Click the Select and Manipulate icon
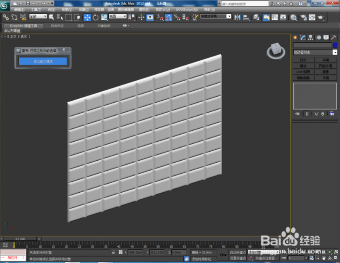The width and height of the screenshot is (340, 263). pyautogui.click(x=141, y=17)
